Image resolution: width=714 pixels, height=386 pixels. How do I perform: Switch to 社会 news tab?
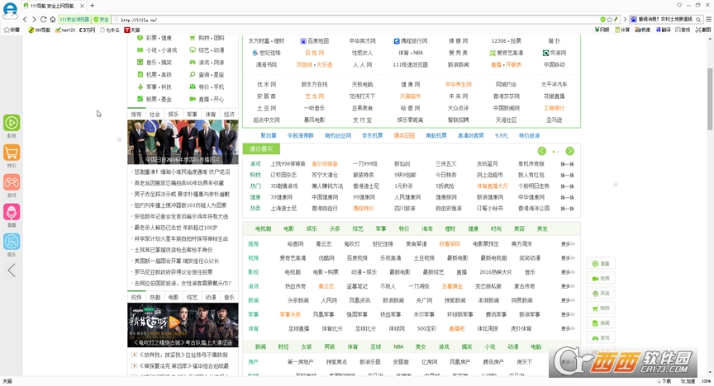(x=155, y=114)
